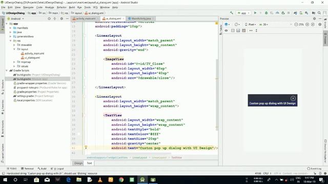Click Sync Project with Gradle Files icon
The width and height of the screenshot is (328, 184).
click(x=295, y=13)
